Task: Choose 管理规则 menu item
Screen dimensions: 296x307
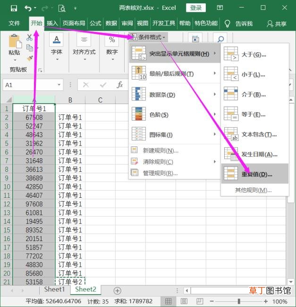Action: [175, 173]
